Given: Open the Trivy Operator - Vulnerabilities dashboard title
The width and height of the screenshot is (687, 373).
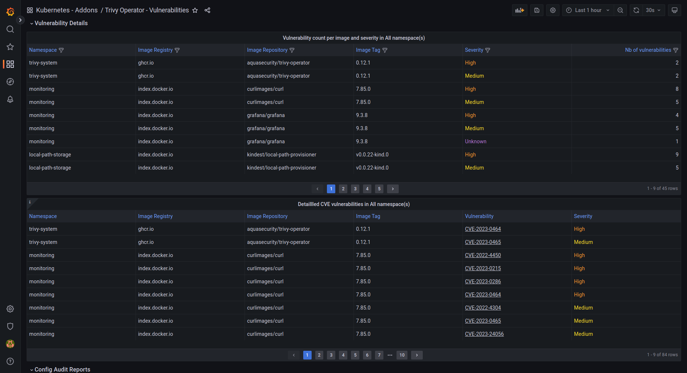Looking at the screenshot, I should pos(147,10).
